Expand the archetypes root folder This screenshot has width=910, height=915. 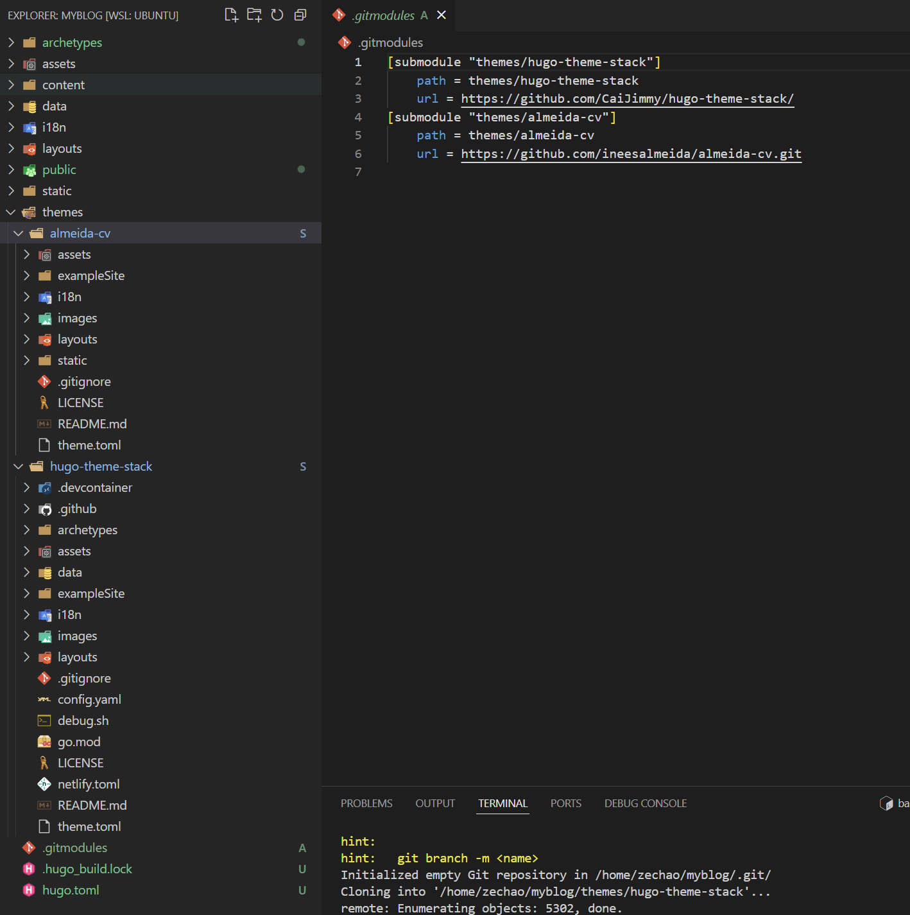point(11,42)
